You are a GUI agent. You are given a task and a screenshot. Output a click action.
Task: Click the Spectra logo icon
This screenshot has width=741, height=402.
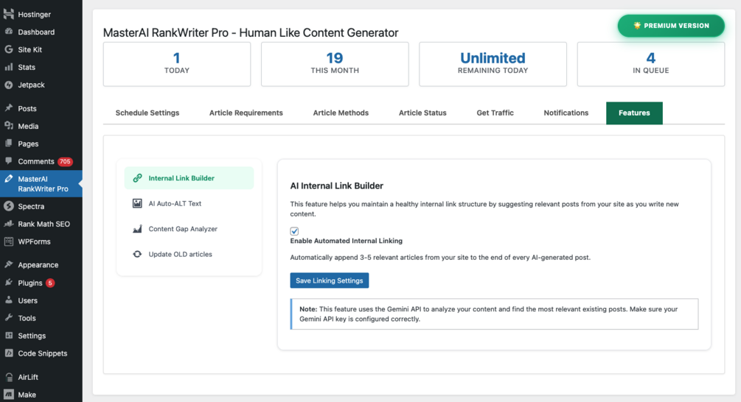tap(9, 206)
